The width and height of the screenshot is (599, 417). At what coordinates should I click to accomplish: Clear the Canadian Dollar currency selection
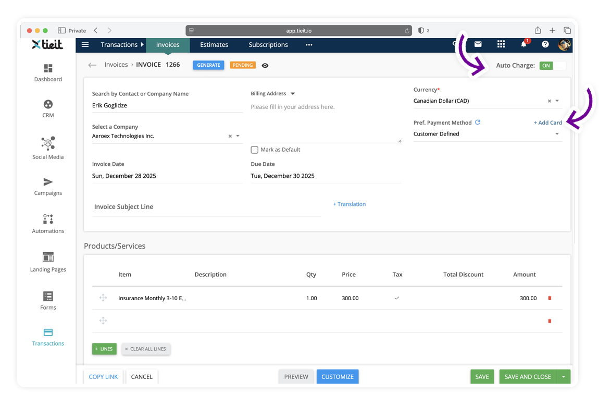(x=550, y=101)
